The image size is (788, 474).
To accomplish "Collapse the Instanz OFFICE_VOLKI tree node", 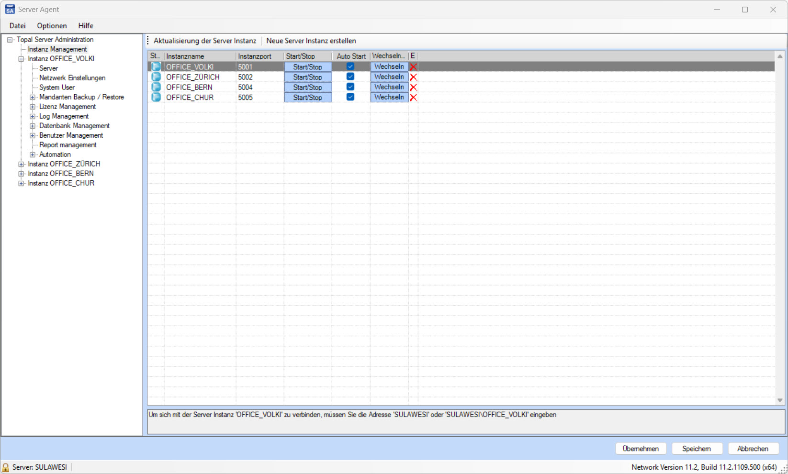I will tap(21, 59).
